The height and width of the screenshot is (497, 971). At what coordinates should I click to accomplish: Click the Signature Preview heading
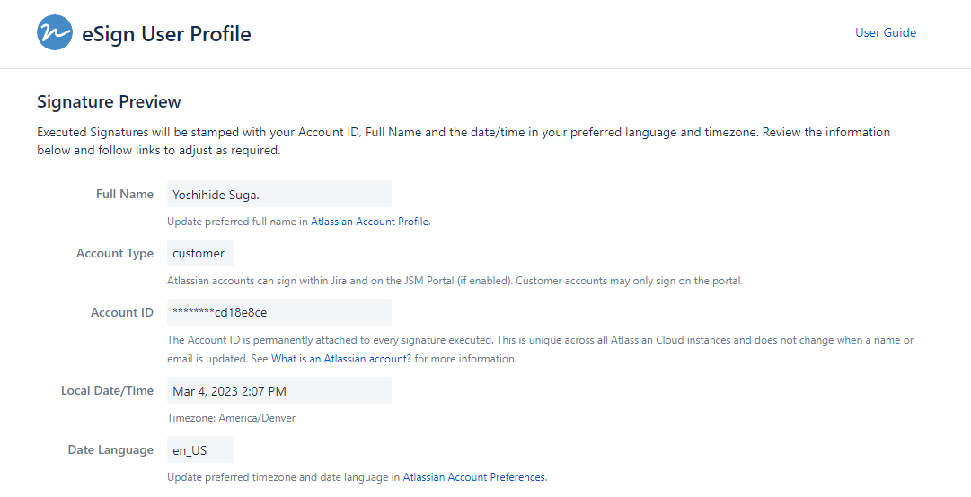109,102
